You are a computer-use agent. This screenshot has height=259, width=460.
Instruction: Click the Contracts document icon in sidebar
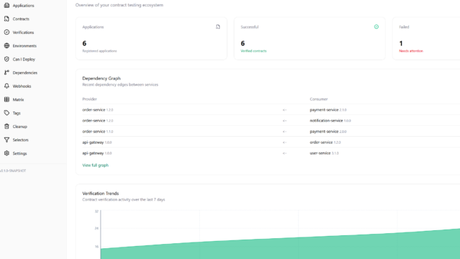pos(6,19)
